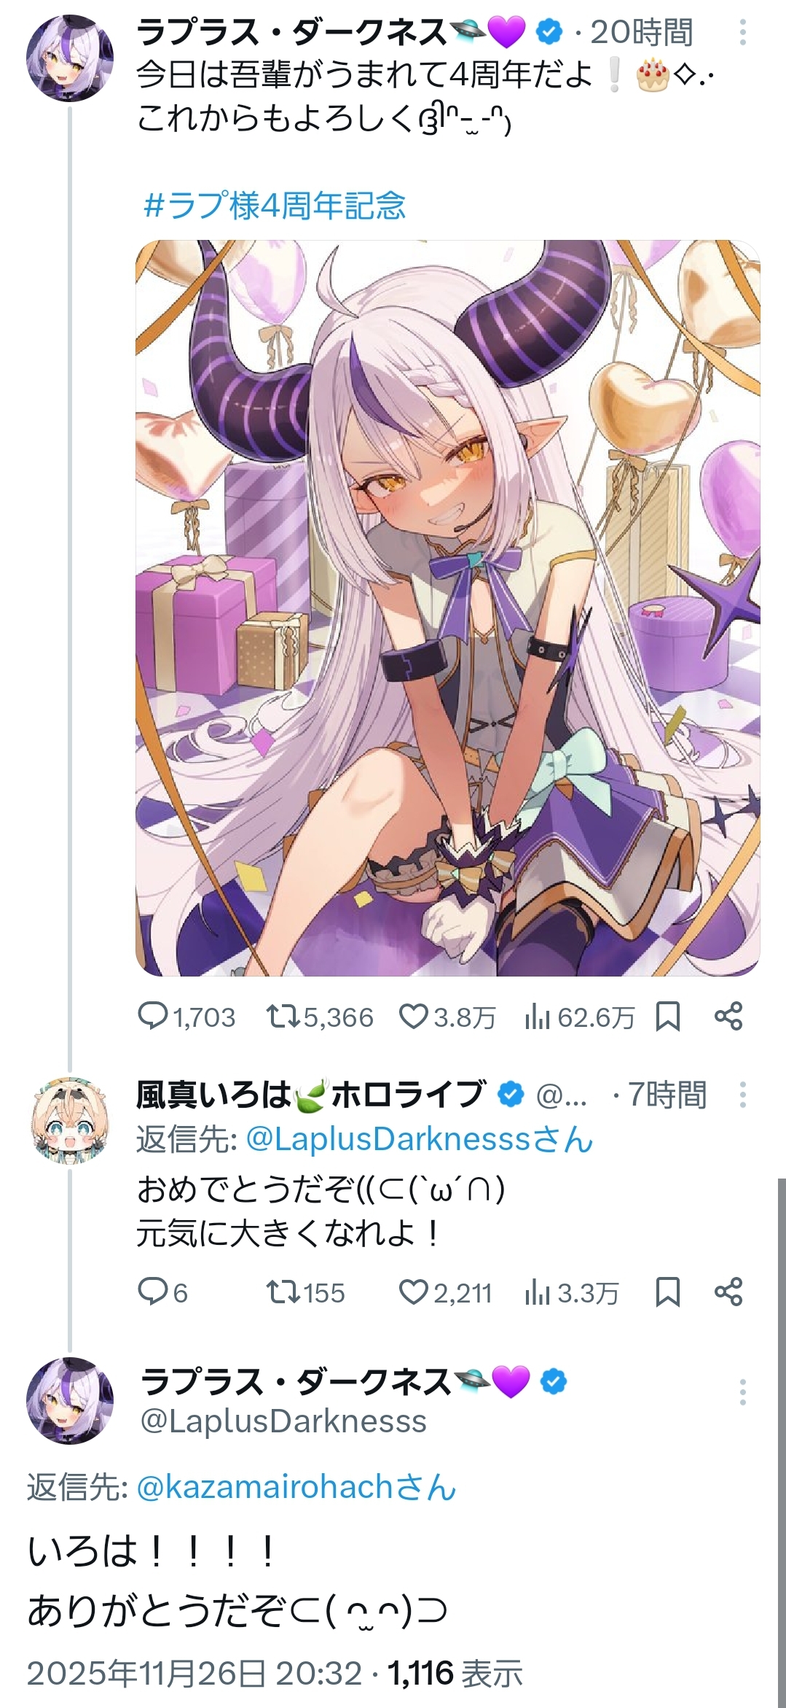The image size is (786, 1708).
Task: Bookmark Iroha's congratulation reply
Action: tap(667, 1292)
